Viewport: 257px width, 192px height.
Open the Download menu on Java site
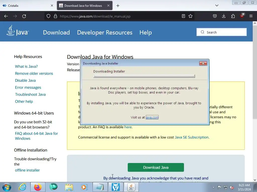(x=56, y=32)
